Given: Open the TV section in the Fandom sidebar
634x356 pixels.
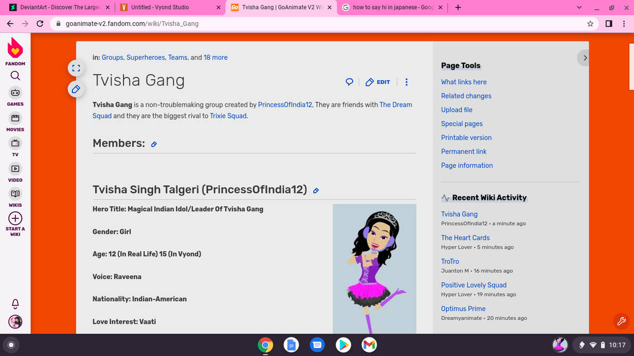Looking at the screenshot, I should [15, 143].
